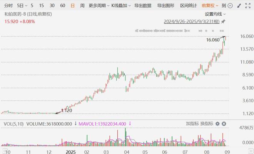Expand the 设置均线 dropdown

[x=215, y=14]
